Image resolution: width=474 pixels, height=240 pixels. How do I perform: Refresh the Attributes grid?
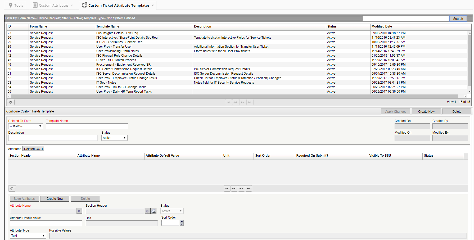click(12, 188)
